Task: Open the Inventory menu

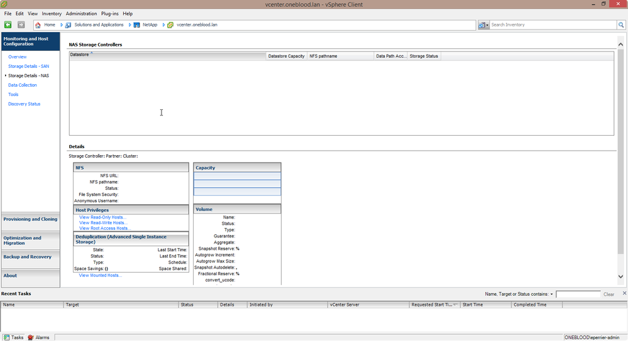Action: 52,13
